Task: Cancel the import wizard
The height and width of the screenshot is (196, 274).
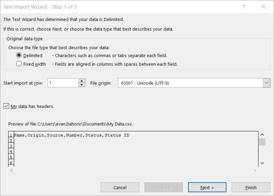Action: [x=120, y=187]
